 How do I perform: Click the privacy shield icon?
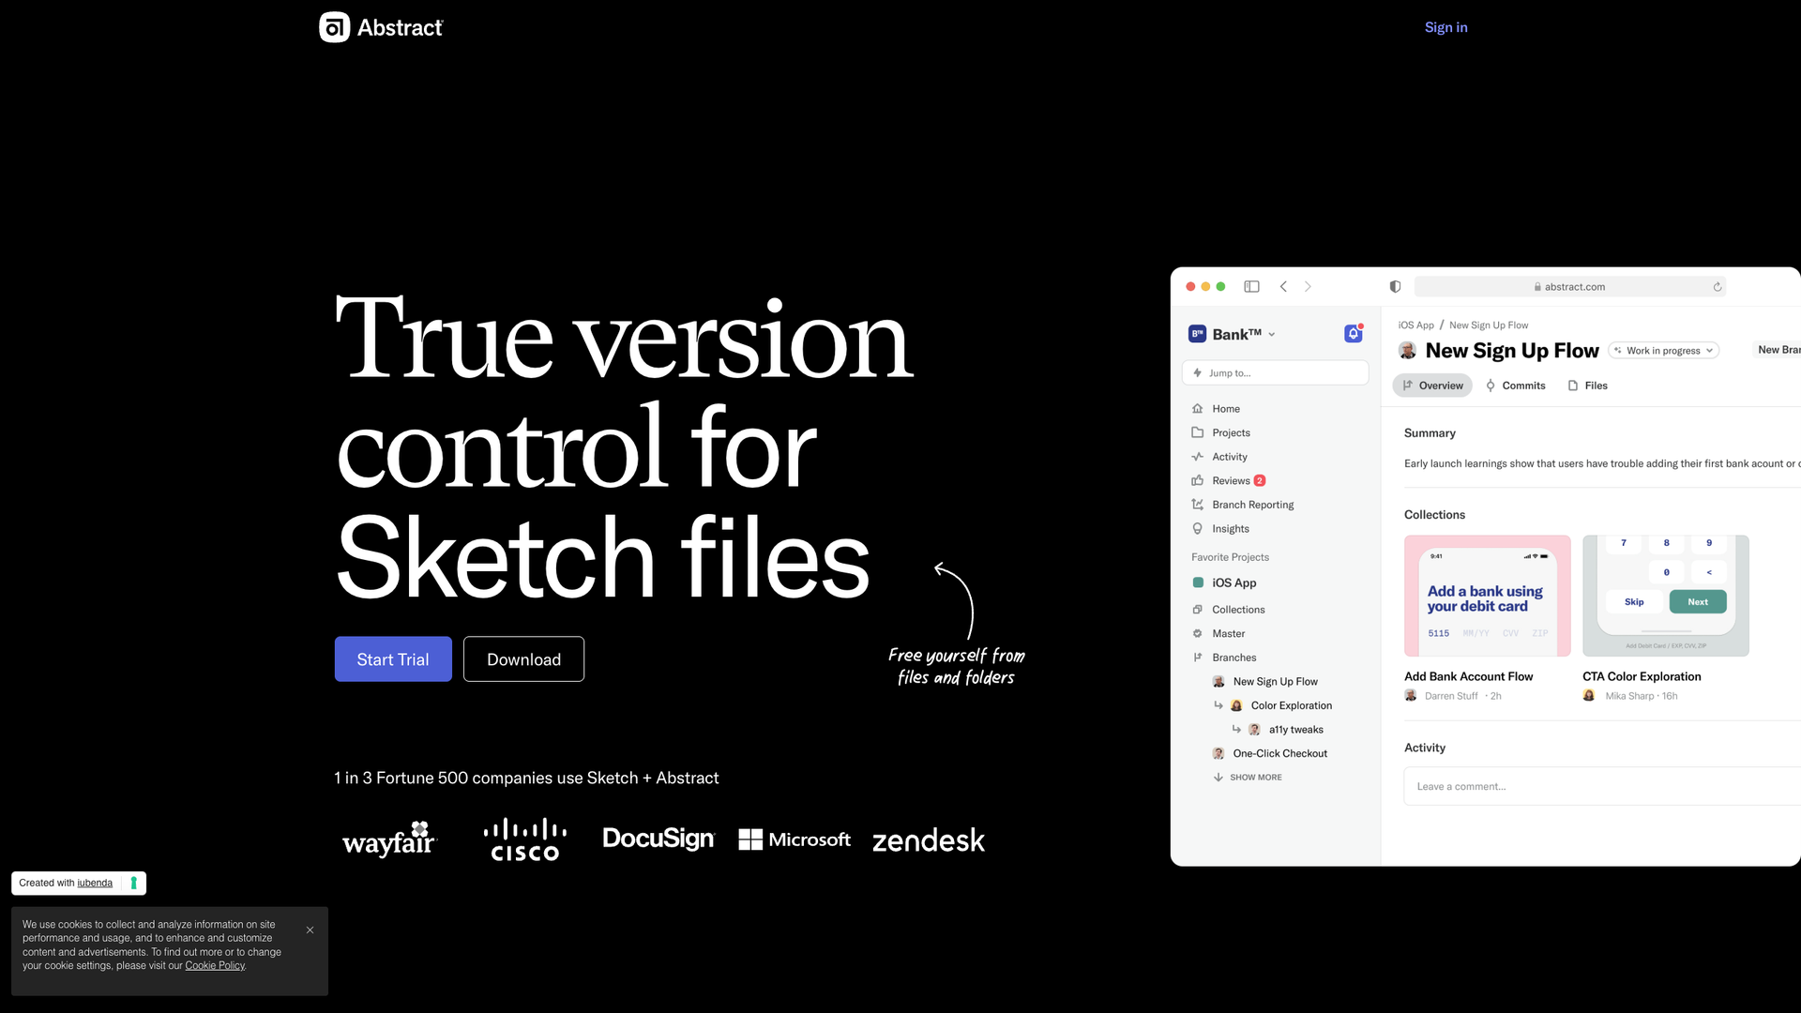click(1395, 287)
